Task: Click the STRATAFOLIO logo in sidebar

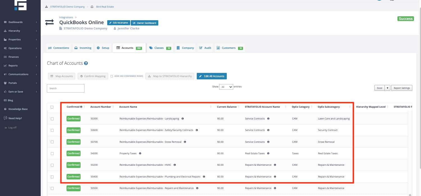Action: click(20, 5)
